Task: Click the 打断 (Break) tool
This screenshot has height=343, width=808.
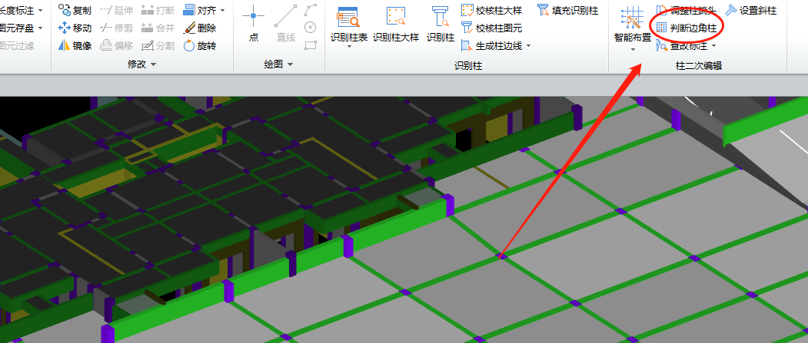Action: point(158,10)
